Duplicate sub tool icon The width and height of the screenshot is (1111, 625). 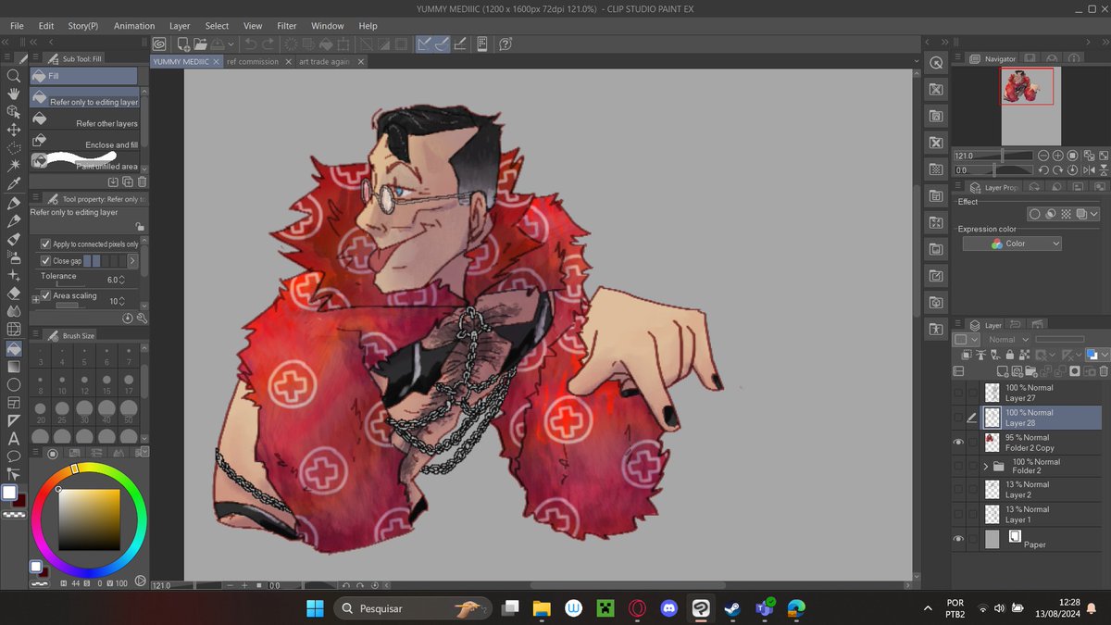coord(128,181)
